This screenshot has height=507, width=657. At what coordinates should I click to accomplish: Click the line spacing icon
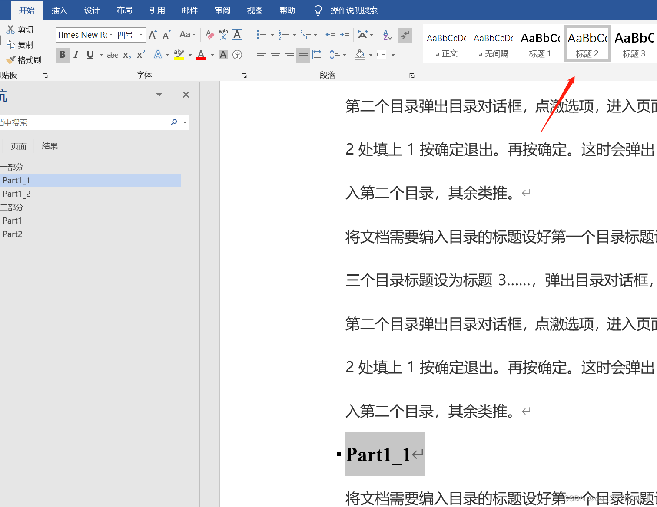(x=335, y=55)
